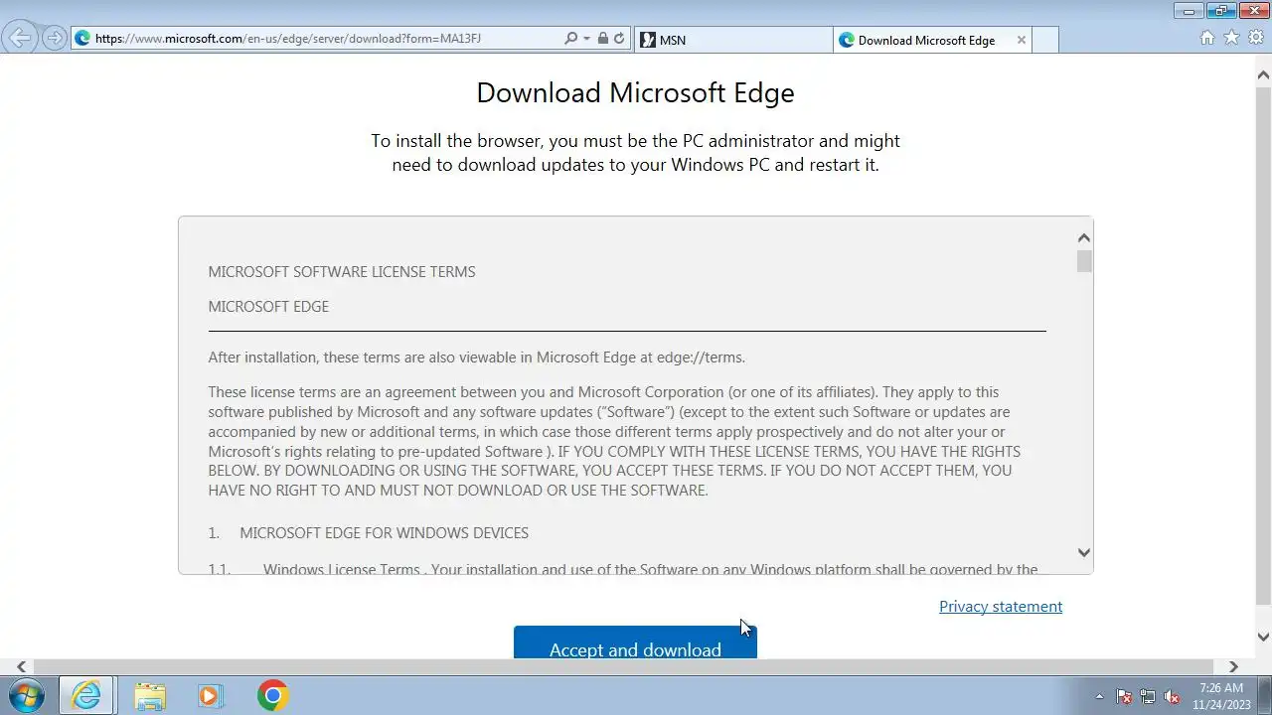Click the Home icon

(1207, 38)
